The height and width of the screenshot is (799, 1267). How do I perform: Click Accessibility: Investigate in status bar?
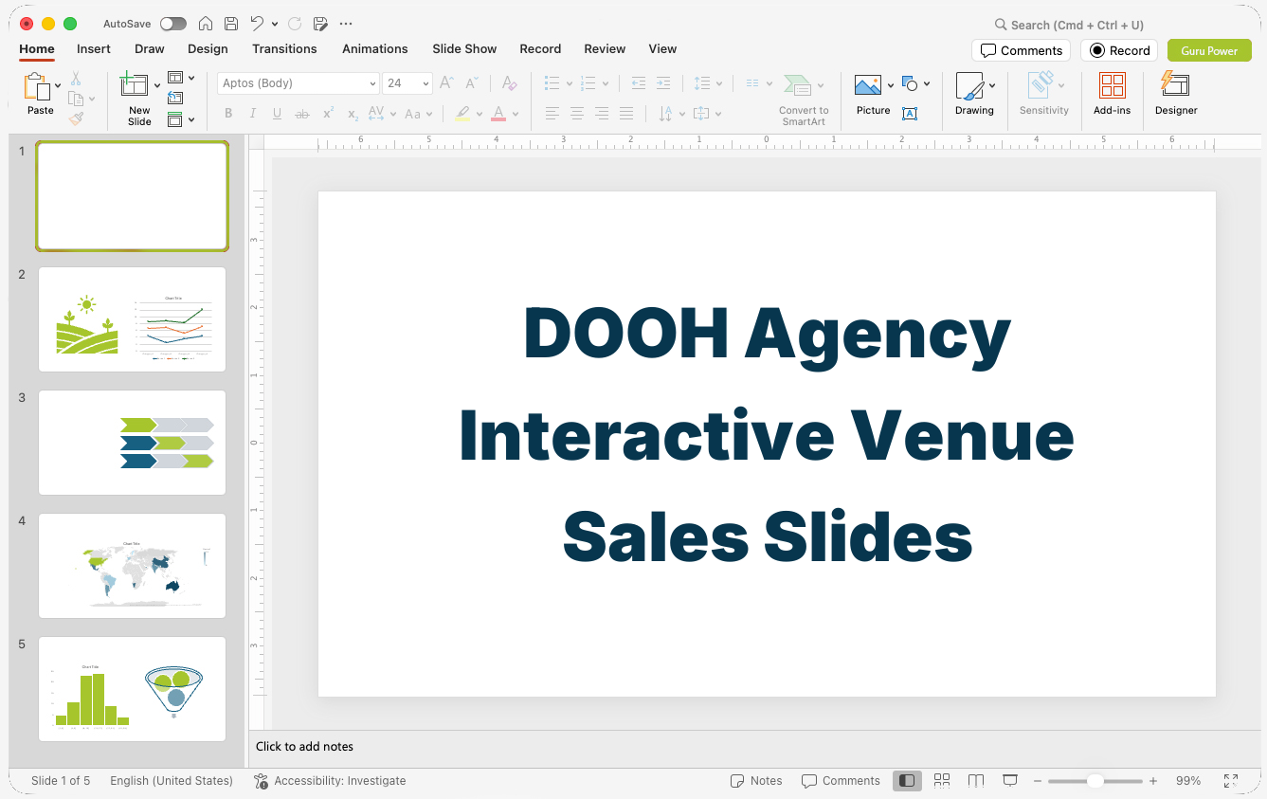(330, 781)
